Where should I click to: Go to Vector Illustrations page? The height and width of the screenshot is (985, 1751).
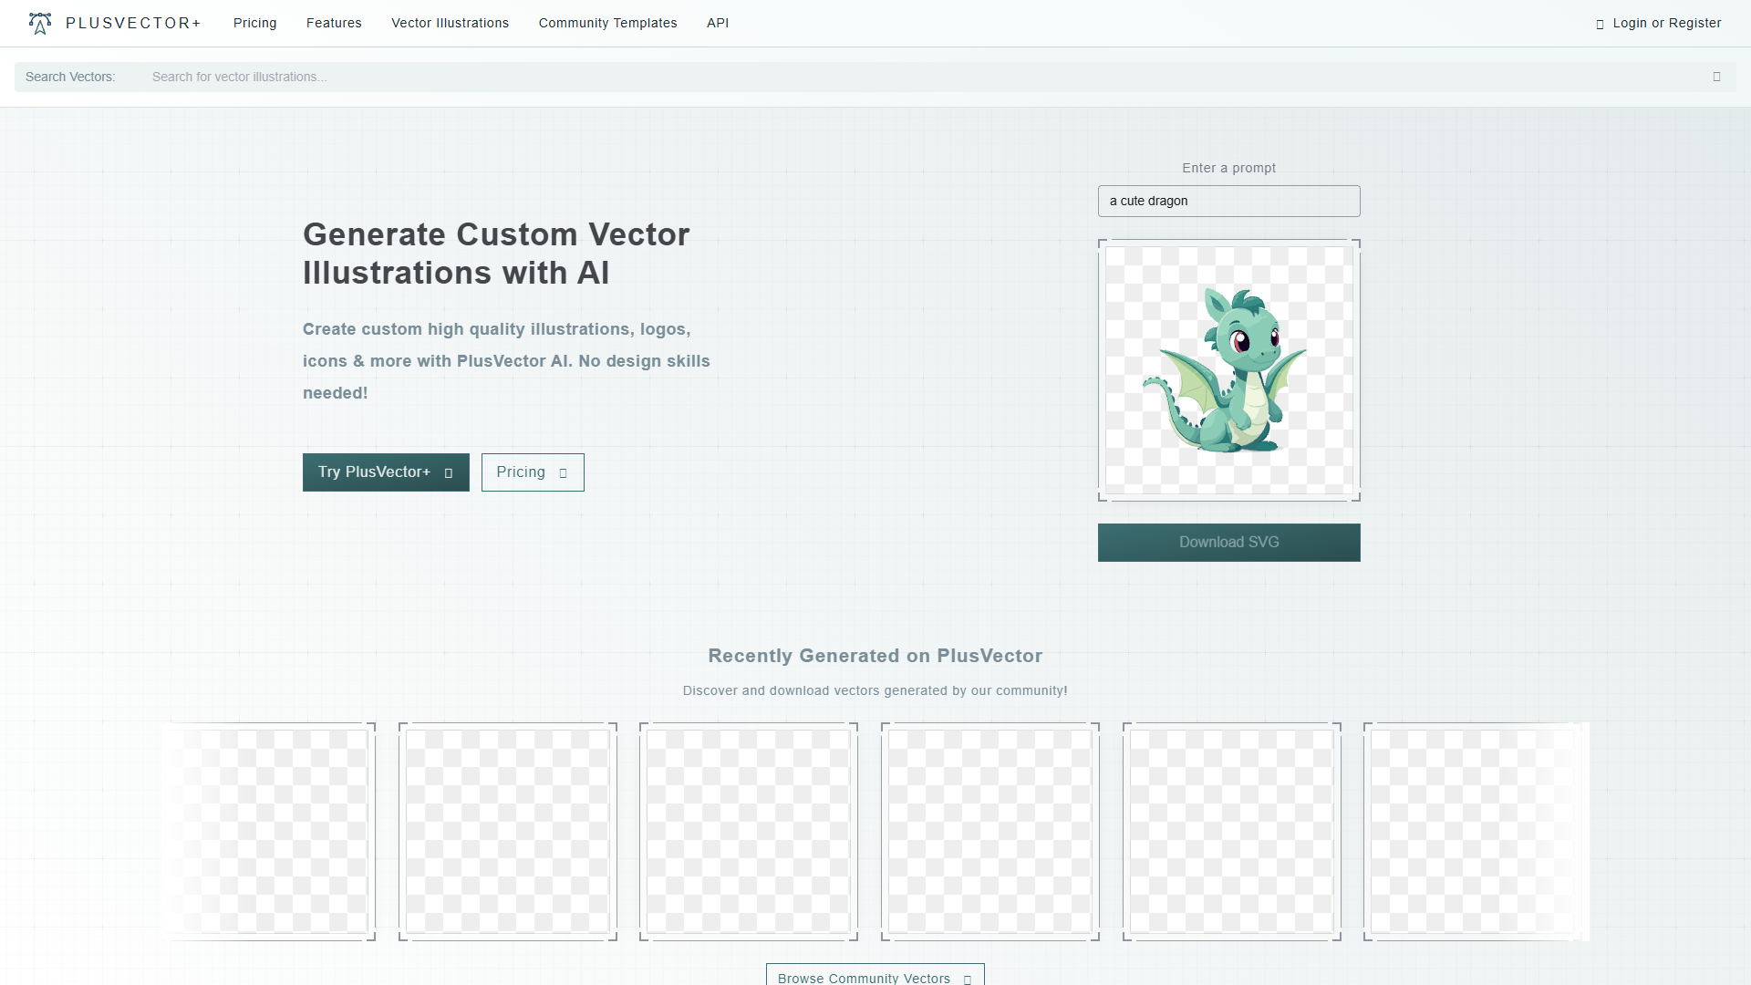pyautogui.click(x=451, y=23)
